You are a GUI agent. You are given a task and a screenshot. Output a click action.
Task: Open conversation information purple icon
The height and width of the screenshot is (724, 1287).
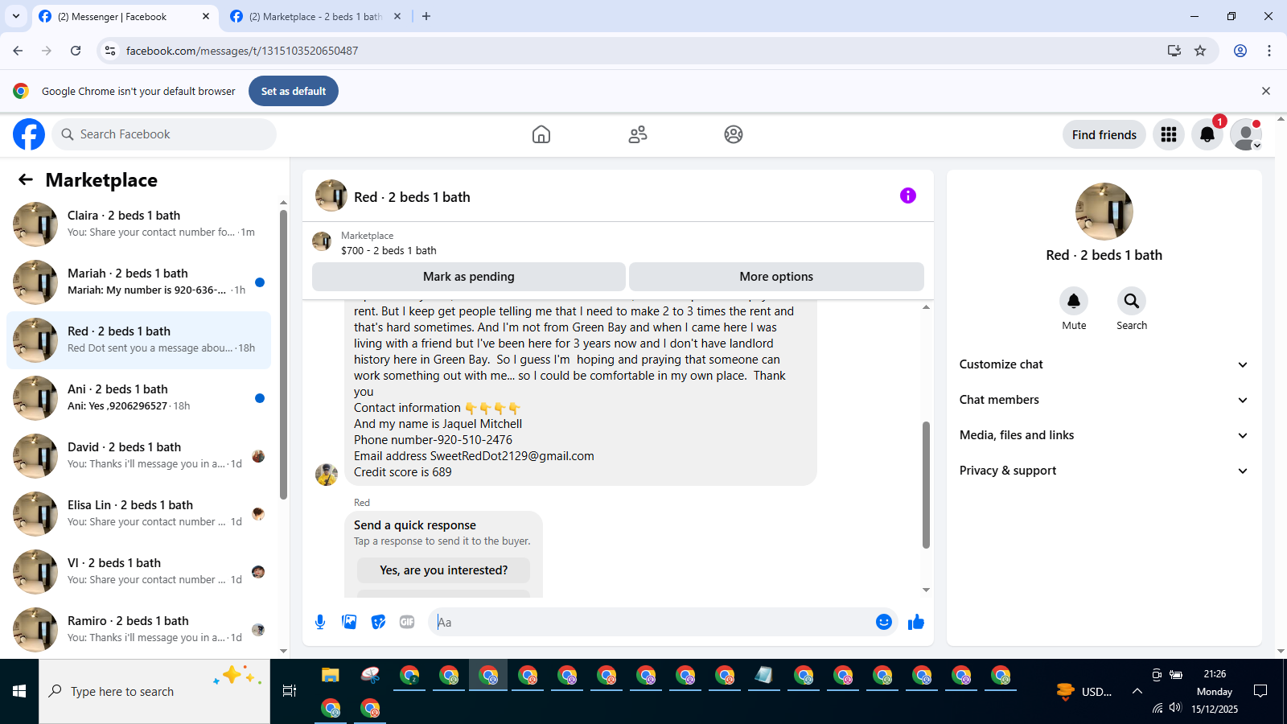tap(908, 195)
